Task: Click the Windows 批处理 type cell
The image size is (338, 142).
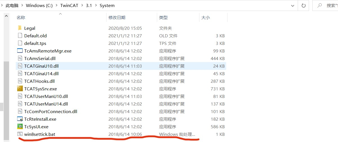Action: [177, 134]
